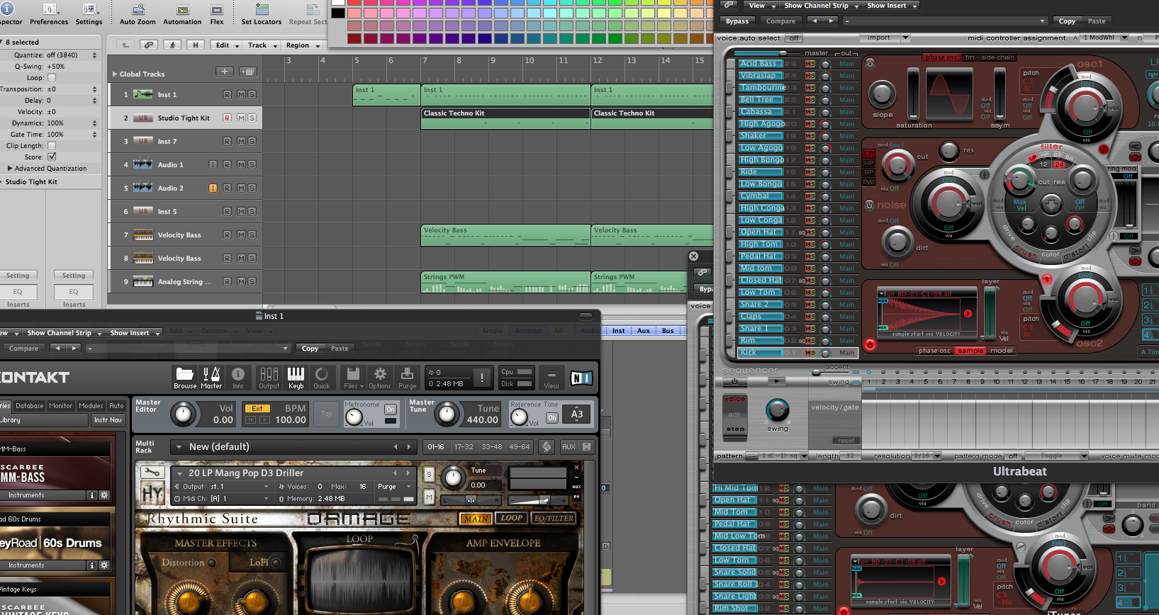Show the Kontakt Keyb keyboard
This screenshot has width=1159, height=615.
(296, 378)
